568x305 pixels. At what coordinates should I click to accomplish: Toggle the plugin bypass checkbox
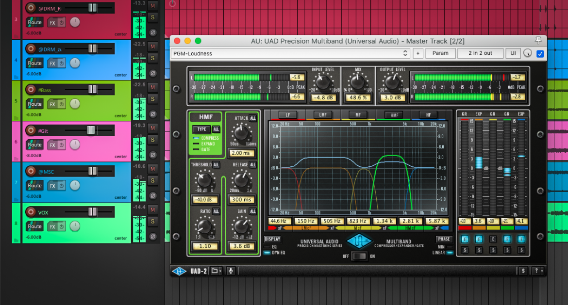[x=540, y=53]
